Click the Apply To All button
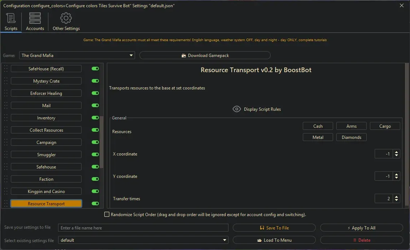410x250 pixels. pyautogui.click(x=361, y=228)
